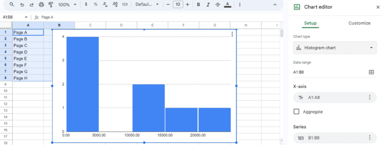381x145 pixels.
Task: Format as percent
Action: point(96,4)
